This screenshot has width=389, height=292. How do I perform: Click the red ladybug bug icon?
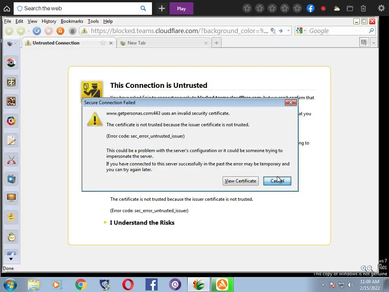323,8
